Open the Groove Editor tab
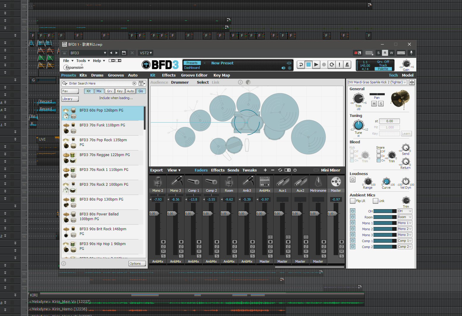The height and width of the screenshot is (316, 462). point(194,75)
